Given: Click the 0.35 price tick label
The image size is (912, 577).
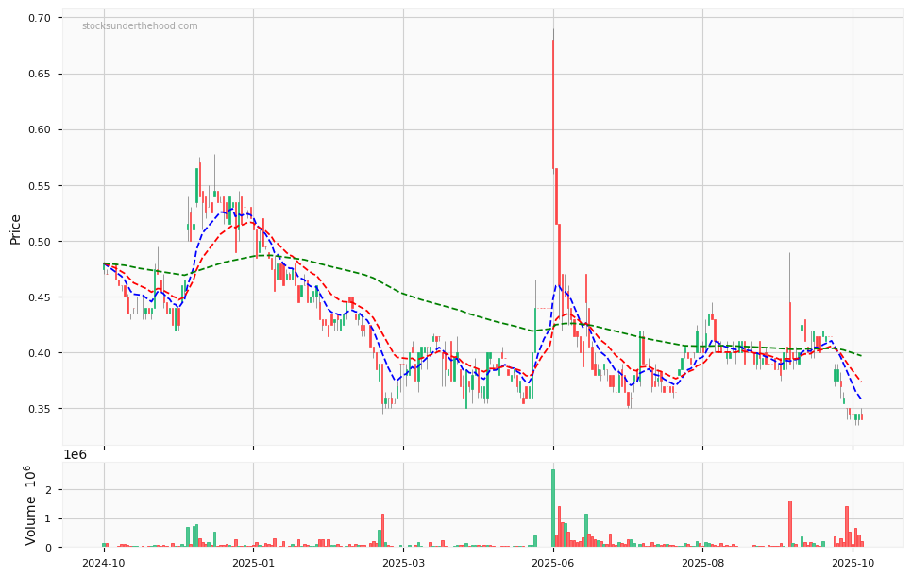Looking at the screenshot, I should point(39,409).
